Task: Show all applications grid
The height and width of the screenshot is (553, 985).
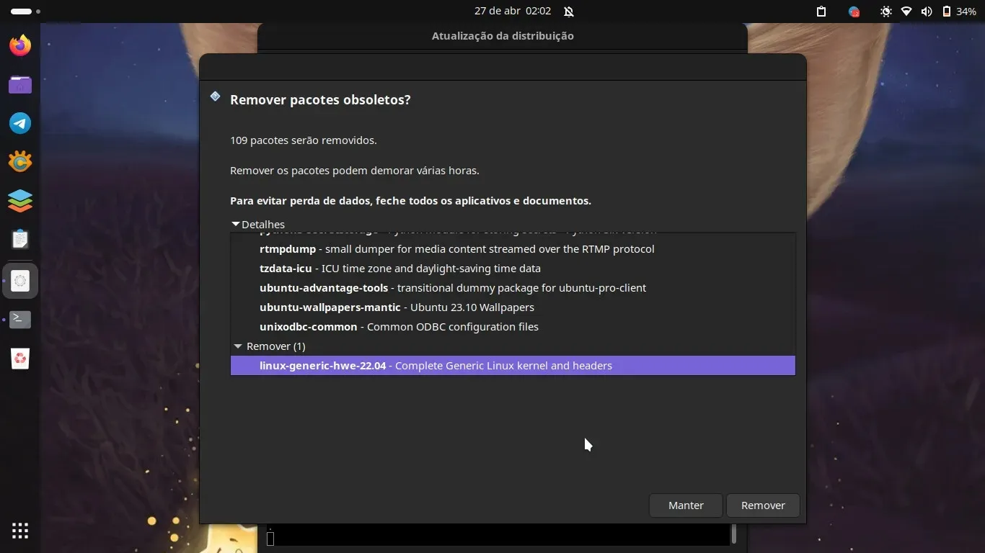Action: tap(20, 531)
